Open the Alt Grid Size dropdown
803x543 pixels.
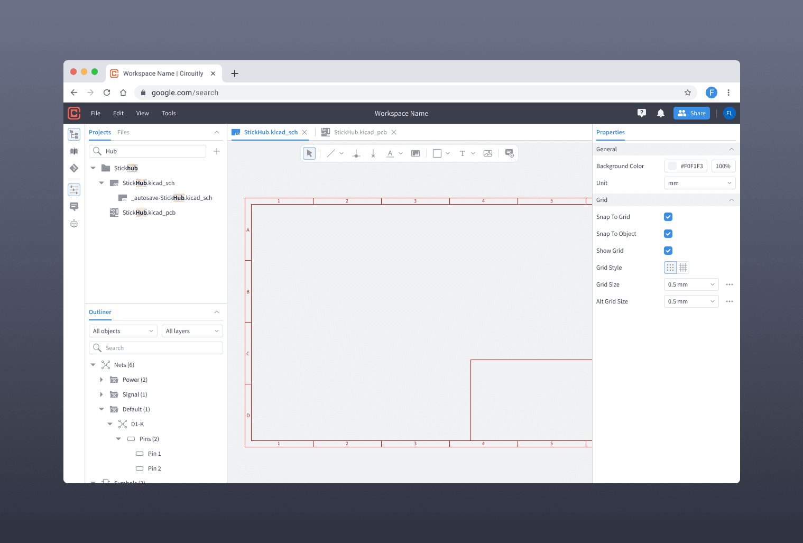691,301
